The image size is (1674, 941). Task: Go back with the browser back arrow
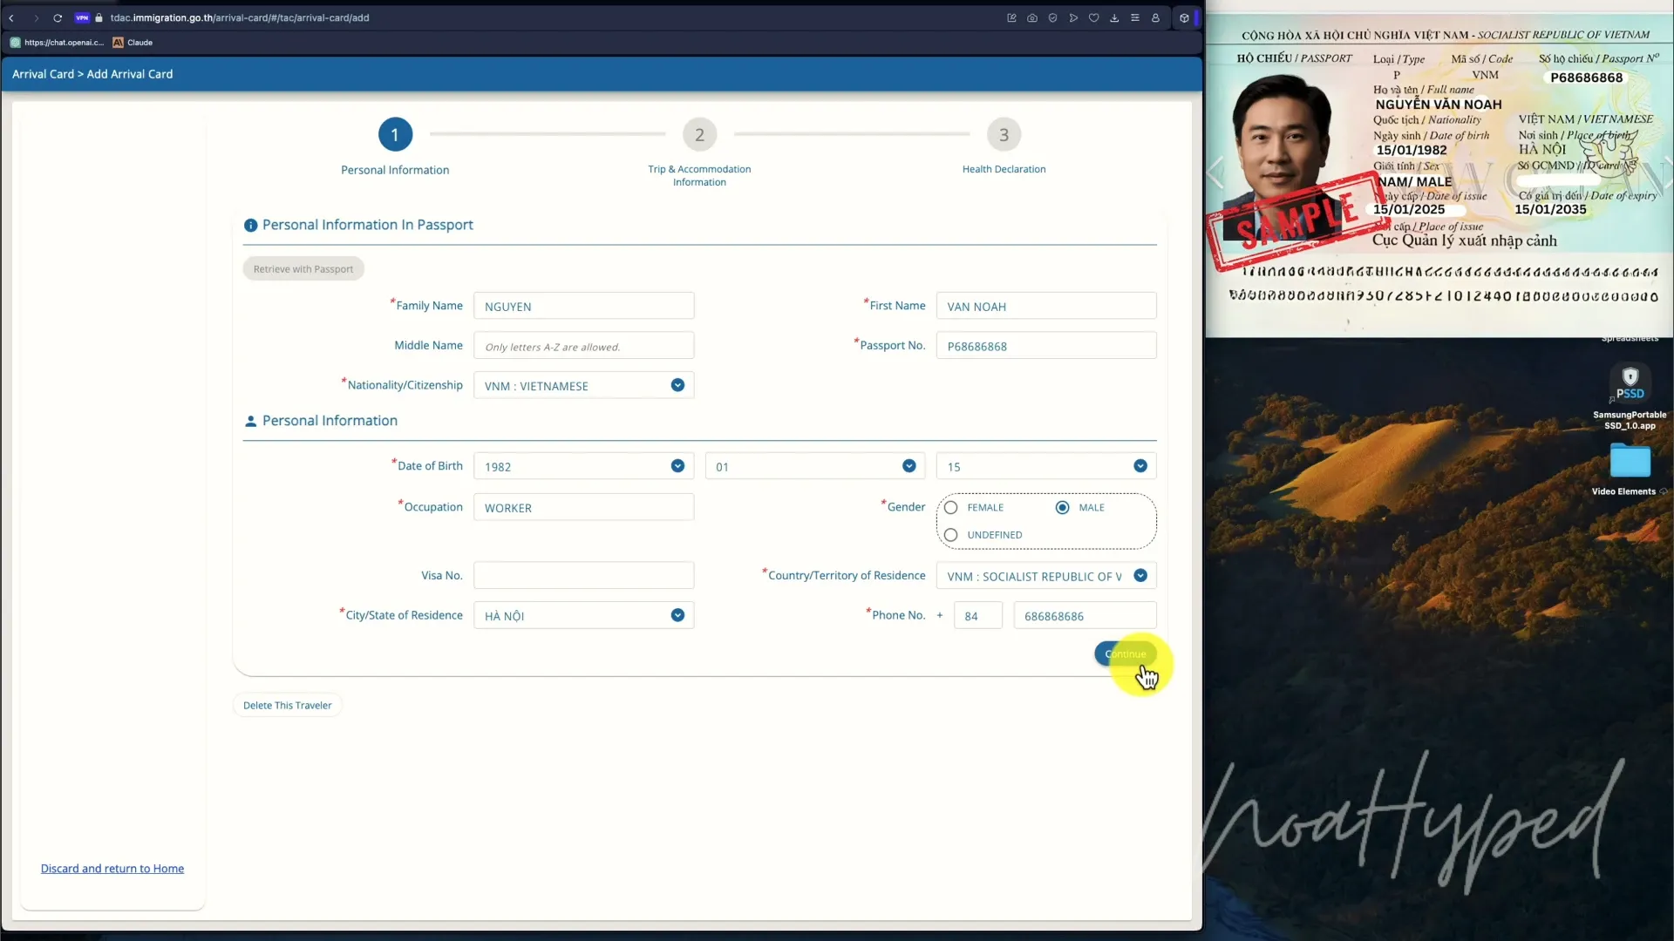11,17
